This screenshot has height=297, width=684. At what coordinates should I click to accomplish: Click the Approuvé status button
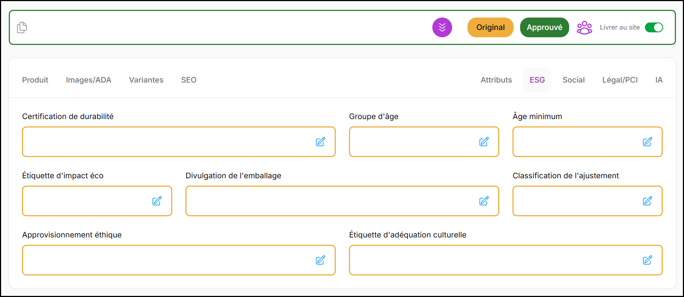coord(544,27)
